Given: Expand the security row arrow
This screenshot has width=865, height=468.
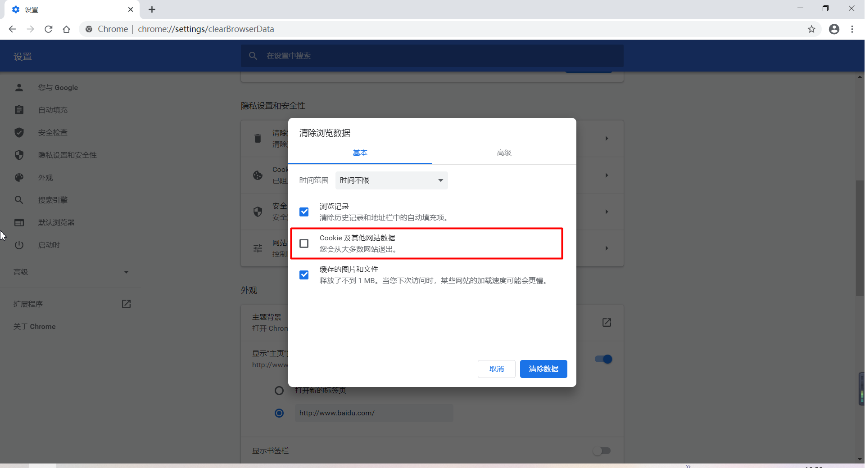Looking at the screenshot, I should tap(607, 212).
